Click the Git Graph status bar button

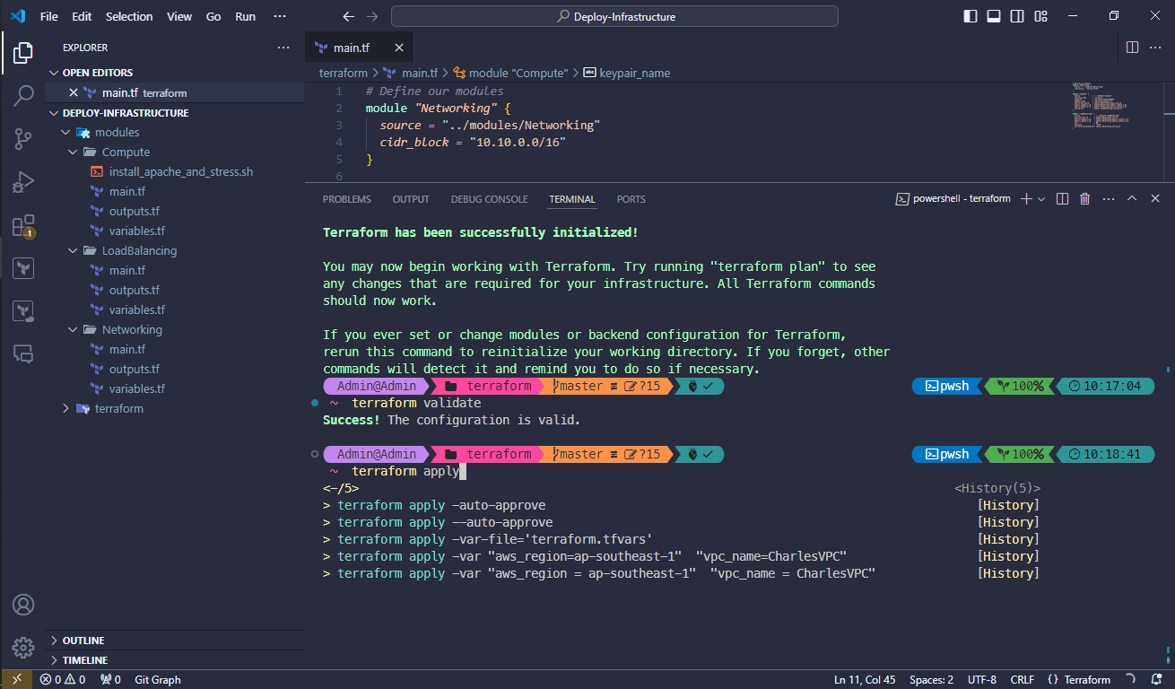tap(158, 679)
